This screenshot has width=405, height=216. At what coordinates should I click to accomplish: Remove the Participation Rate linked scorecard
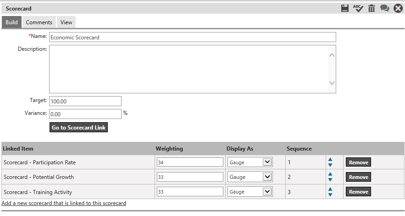point(359,162)
